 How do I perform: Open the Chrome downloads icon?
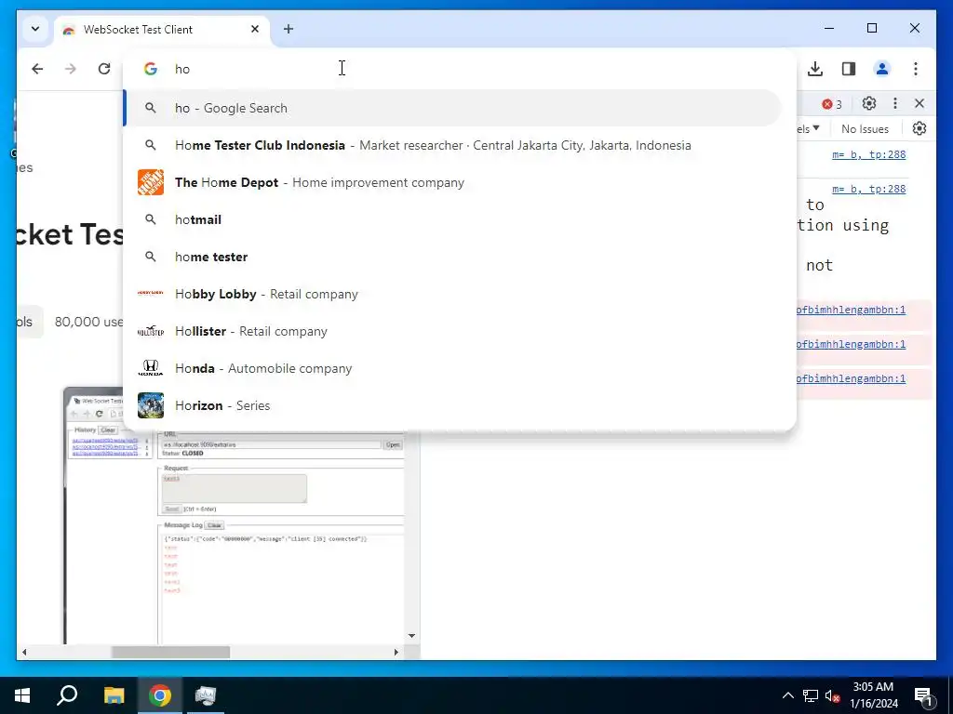(815, 69)
